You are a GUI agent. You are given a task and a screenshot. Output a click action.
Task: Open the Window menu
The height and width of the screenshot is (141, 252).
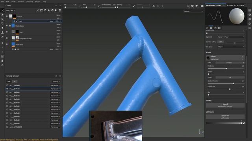[21, 2]
